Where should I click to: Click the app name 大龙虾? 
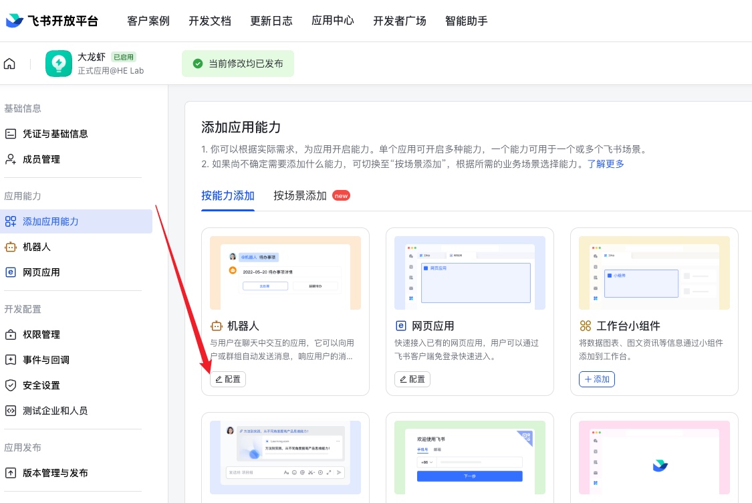pyautogui.click(x=92, y=57)
